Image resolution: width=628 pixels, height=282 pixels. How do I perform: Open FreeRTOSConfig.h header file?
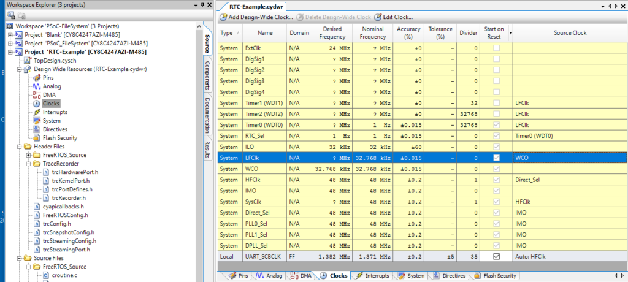65,215
